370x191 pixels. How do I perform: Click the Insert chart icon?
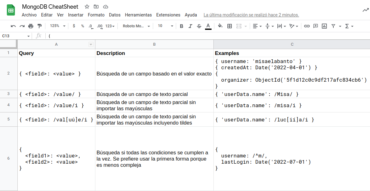[324, 26]
